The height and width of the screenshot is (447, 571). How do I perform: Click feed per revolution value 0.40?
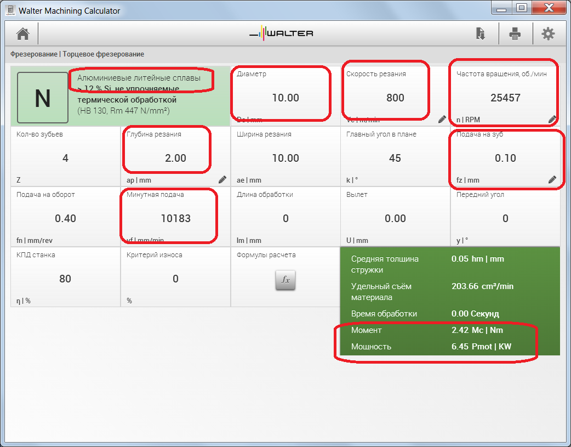66,218
